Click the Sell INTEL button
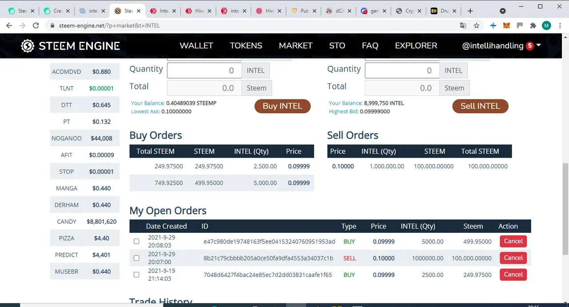This screenshot has height=307, width=569. coord(480,106)
